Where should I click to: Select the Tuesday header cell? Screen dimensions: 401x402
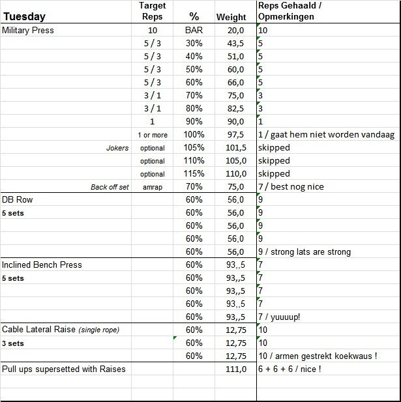point(24,16)
